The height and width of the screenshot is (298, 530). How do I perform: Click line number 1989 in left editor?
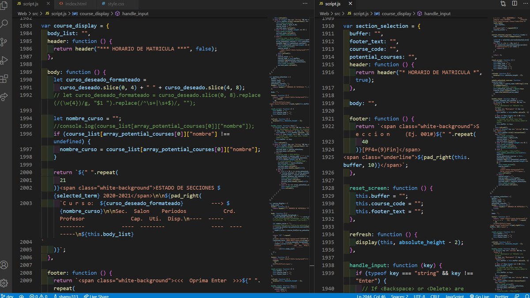point(26,72)
